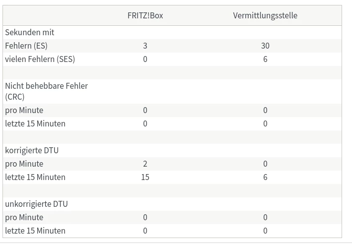Select Vermittlungsstelle korrigierte DTU letzte 15 Minuten value 6
The height and width of the screenshot is (244, 352).
coord(265,177)
